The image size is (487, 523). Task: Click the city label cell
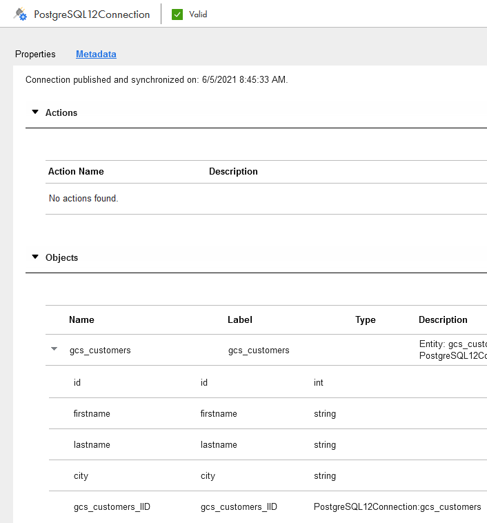208,476
